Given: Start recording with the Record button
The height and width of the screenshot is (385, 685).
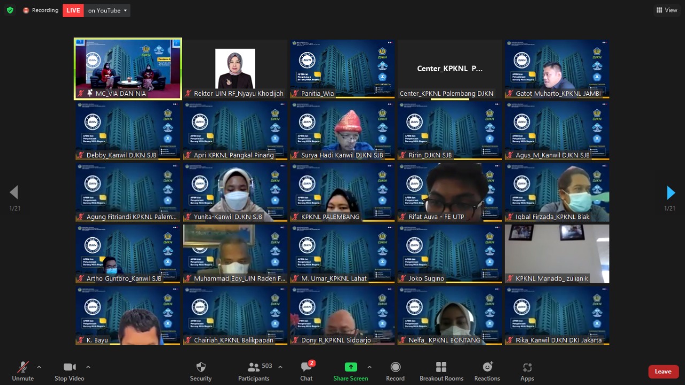Looking at the screenshot, I should (x=395, y=371).
